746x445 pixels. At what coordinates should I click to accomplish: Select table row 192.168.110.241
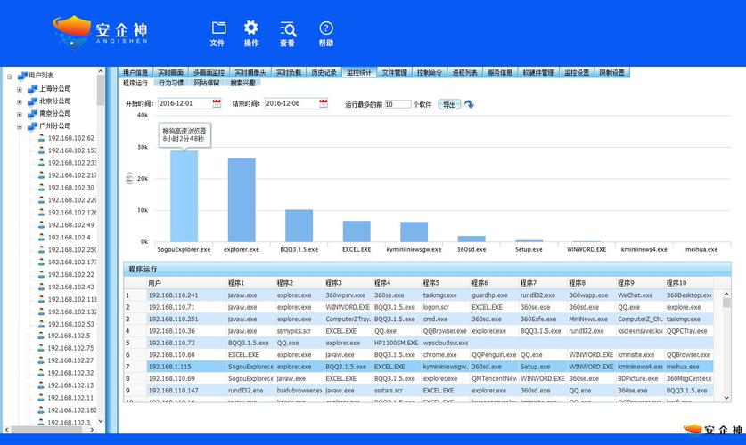click(419, 295)
